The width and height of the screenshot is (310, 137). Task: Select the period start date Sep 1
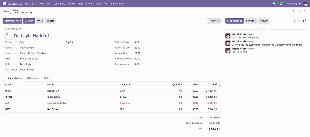(23, 42)
